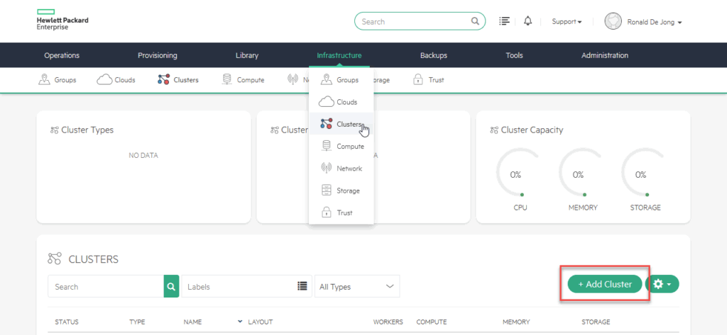The width and height of the screenshot is (727, 335).
Task: Click the notification bell icon
Action: tap(528, 21)
